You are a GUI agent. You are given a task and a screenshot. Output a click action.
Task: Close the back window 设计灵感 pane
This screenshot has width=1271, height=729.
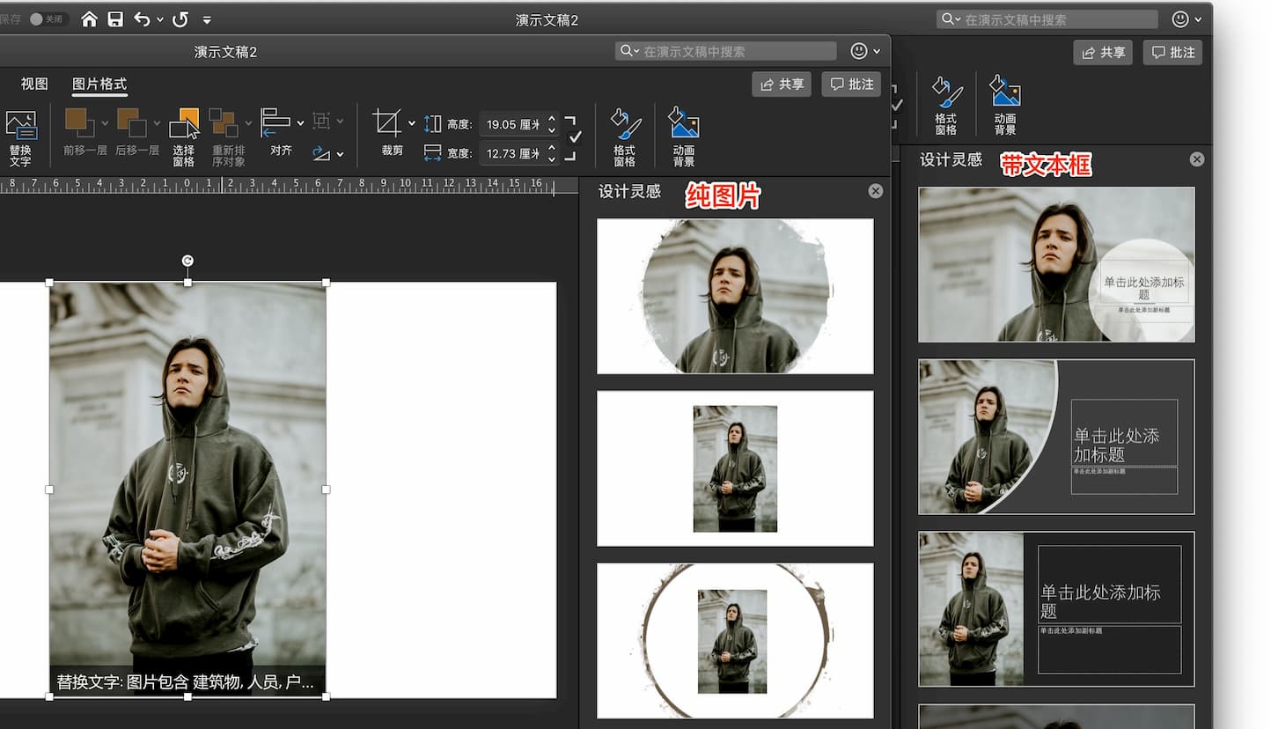point(1196,159)
